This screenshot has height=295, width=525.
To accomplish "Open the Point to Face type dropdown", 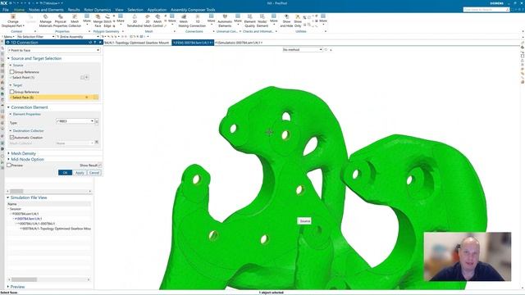I will coord(54,50).
